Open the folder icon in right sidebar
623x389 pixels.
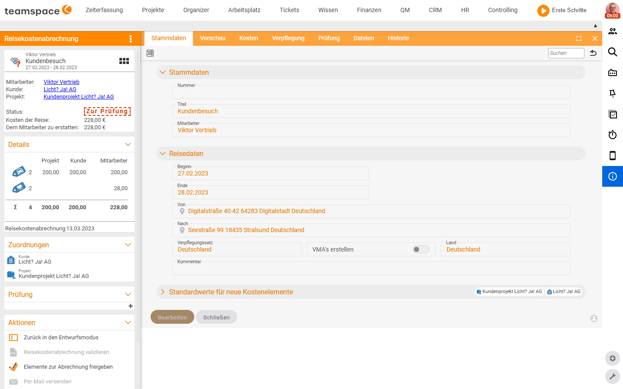tap(613, 73)
